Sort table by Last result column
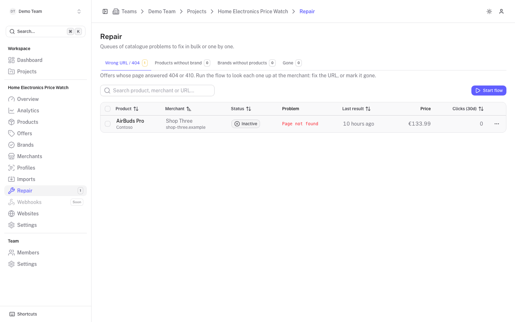Image resolution: width=515 pixels, height=322 pixels. (x=356, y=109)
